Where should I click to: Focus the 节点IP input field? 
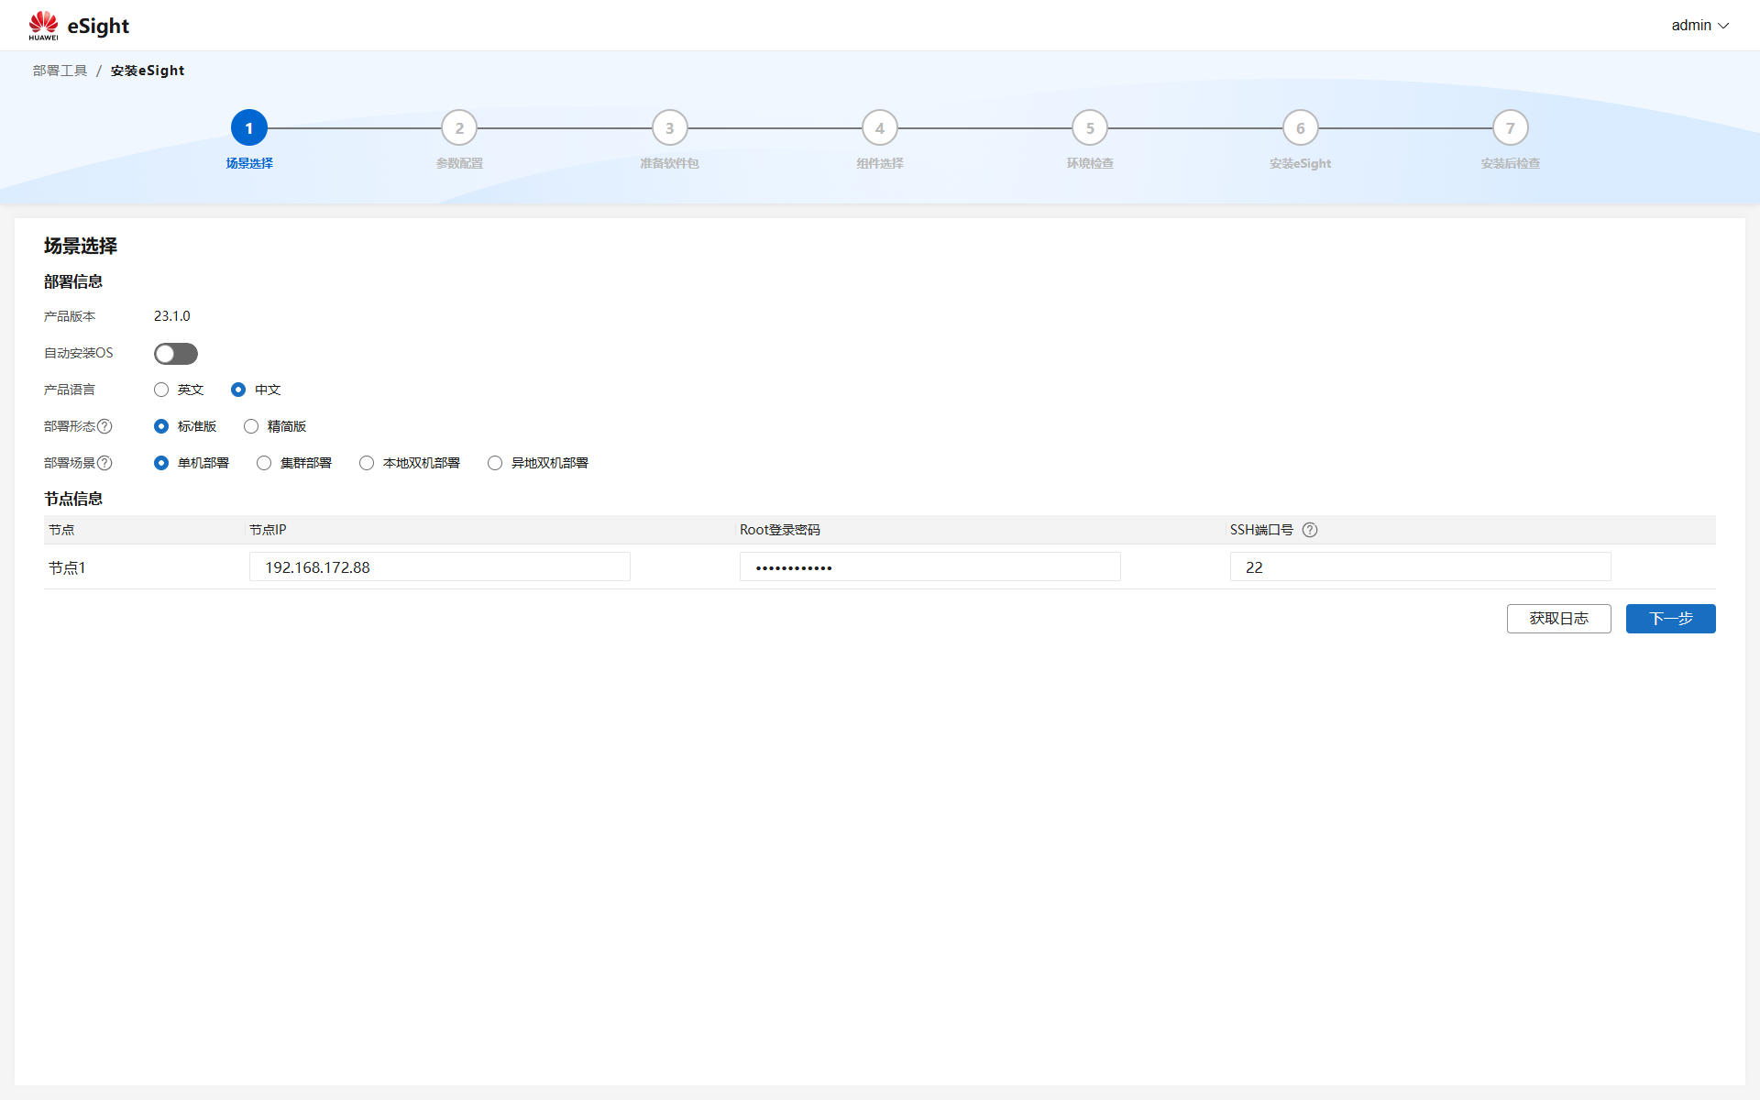click(x=440, y=567)
